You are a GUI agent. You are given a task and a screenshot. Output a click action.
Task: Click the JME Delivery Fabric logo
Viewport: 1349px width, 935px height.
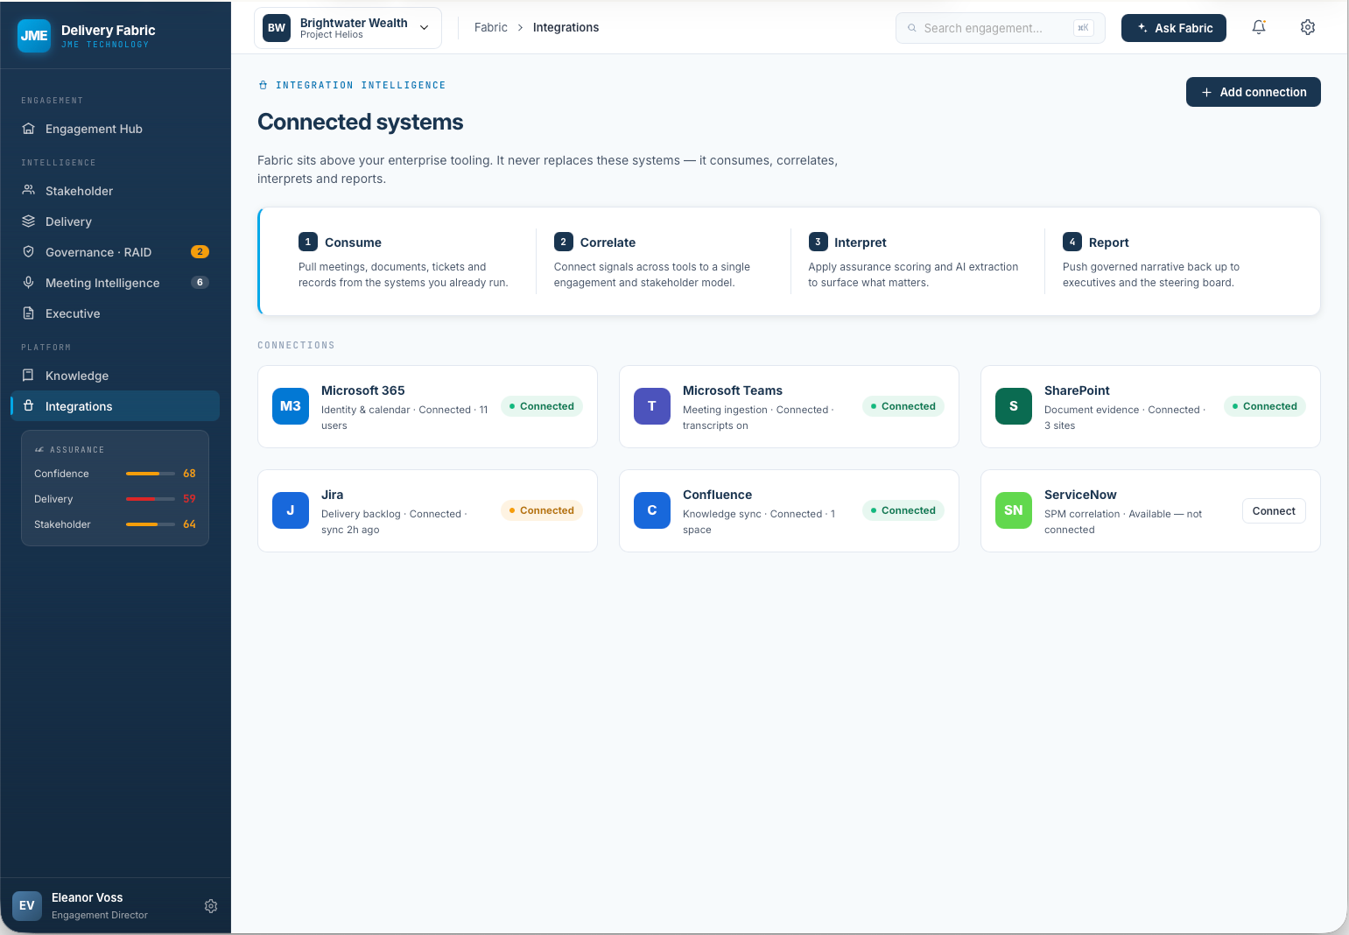pyautogui.click(x=34, y=36)
